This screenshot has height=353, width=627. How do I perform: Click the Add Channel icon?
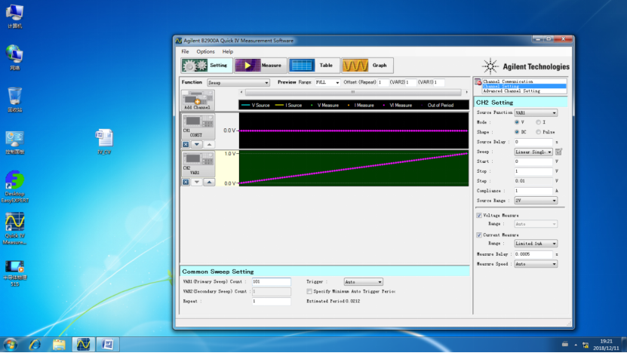(198, 100)
